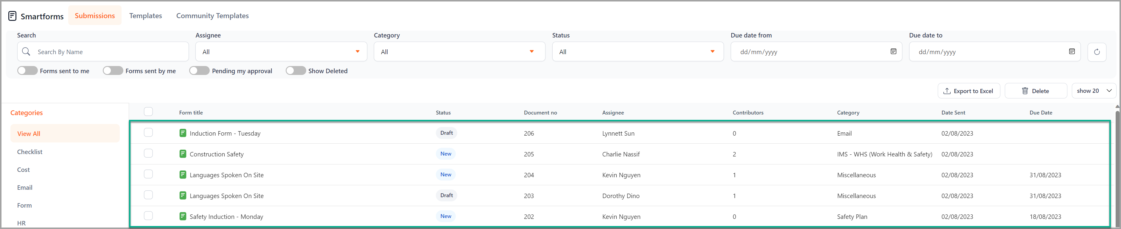This screenshot has height=229, width=1121.
Task: Select the Email category in sidebar
Action: tap(25, 187)
